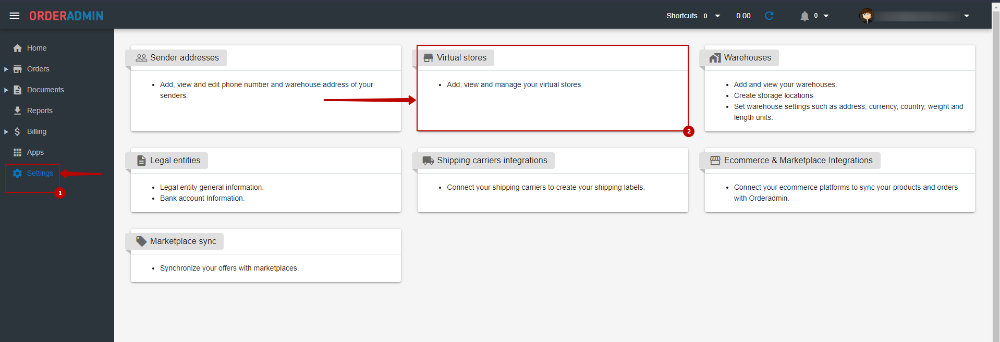Click the notifications bell icon
This screenshot has height=342, width=1000.
tap(804, 16)
